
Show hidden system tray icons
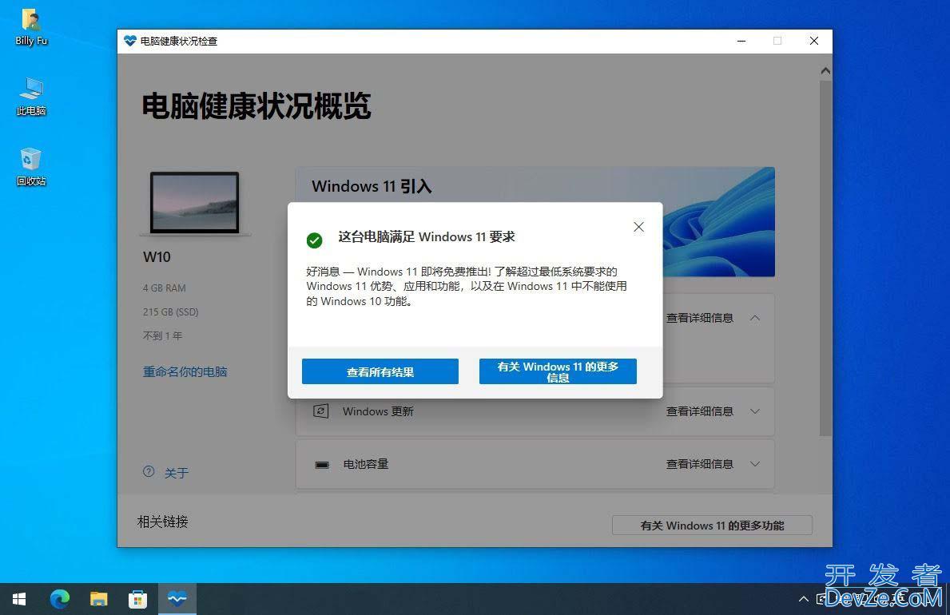pyautogui.click(x=803, y=599)
